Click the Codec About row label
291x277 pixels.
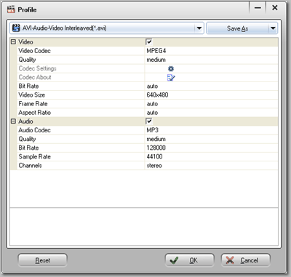click(x=35, y=77)
